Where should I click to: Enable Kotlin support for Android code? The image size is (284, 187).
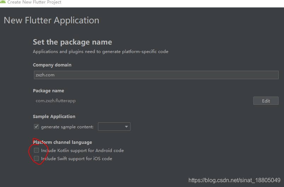pyautogui.click(x=36, y=150)
